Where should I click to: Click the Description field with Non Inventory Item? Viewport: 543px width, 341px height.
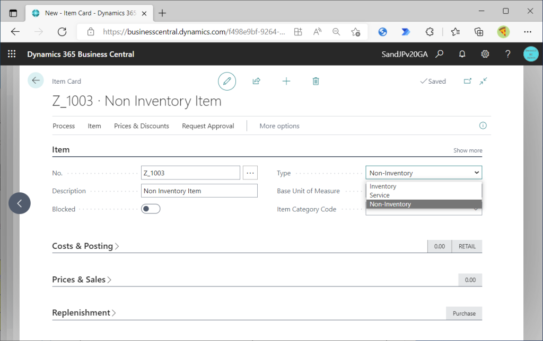point(199,191)
